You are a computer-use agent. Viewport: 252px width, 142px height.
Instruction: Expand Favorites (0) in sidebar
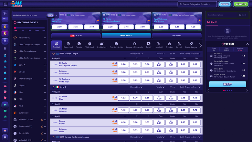click(45, 38)
